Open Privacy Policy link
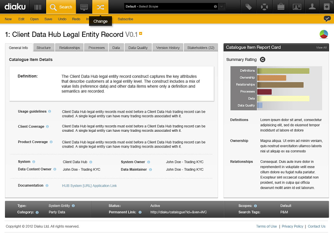334x236 pixels. [292, 226]
